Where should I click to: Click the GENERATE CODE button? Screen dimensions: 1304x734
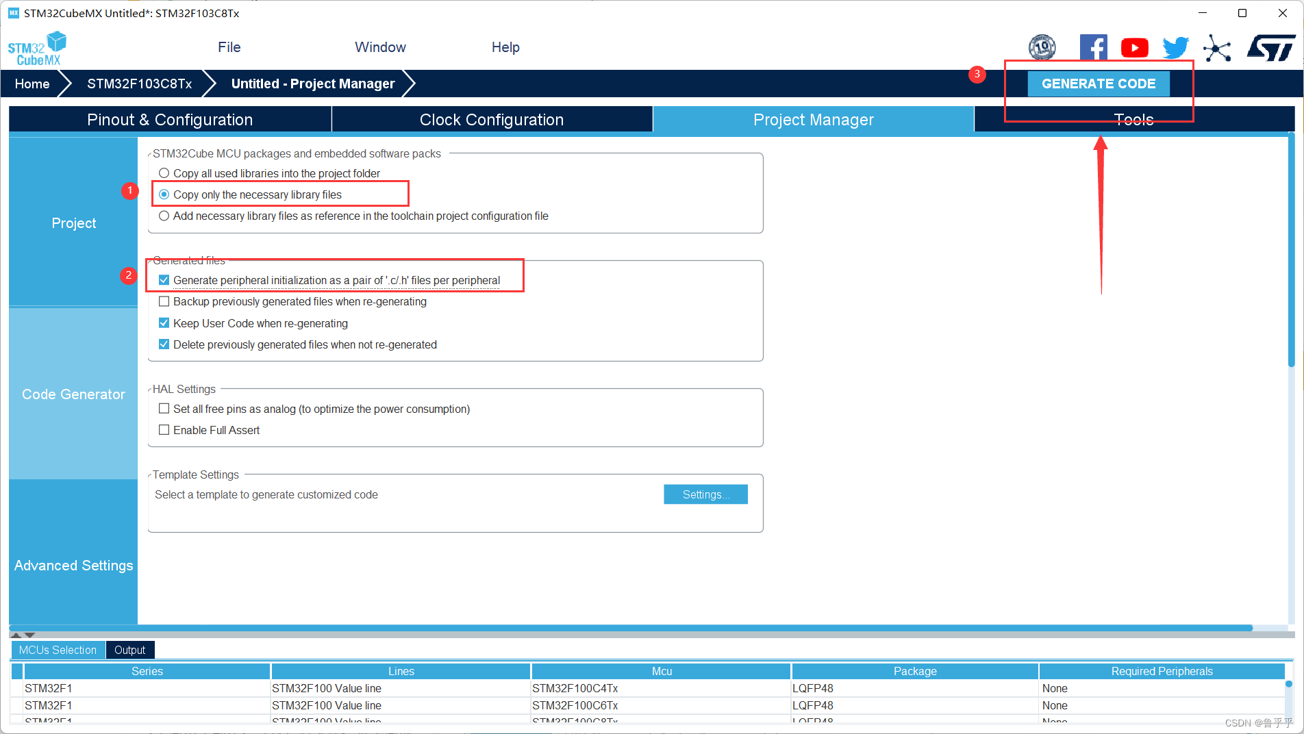click(x=1099, y=84)
